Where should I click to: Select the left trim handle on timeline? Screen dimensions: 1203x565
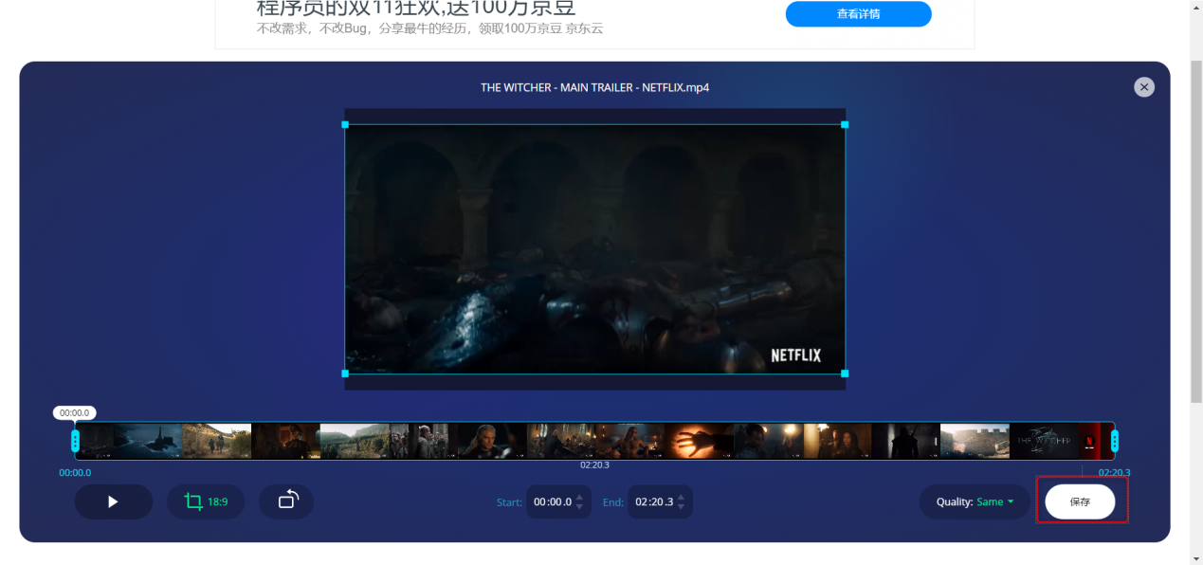pyautogui.click(x=75, y=441)
